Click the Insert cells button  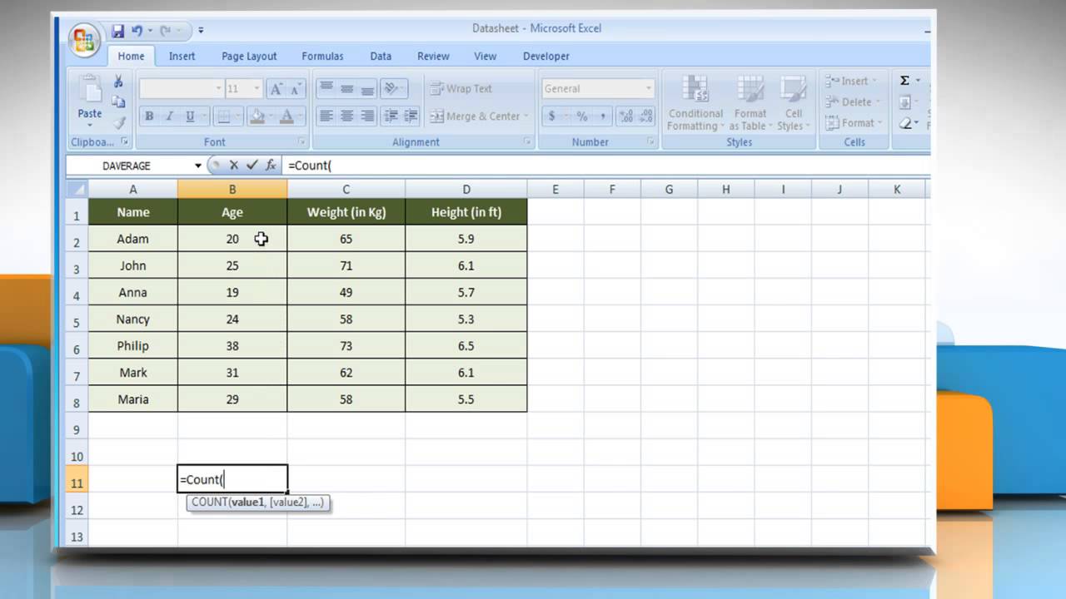[851, 81]
